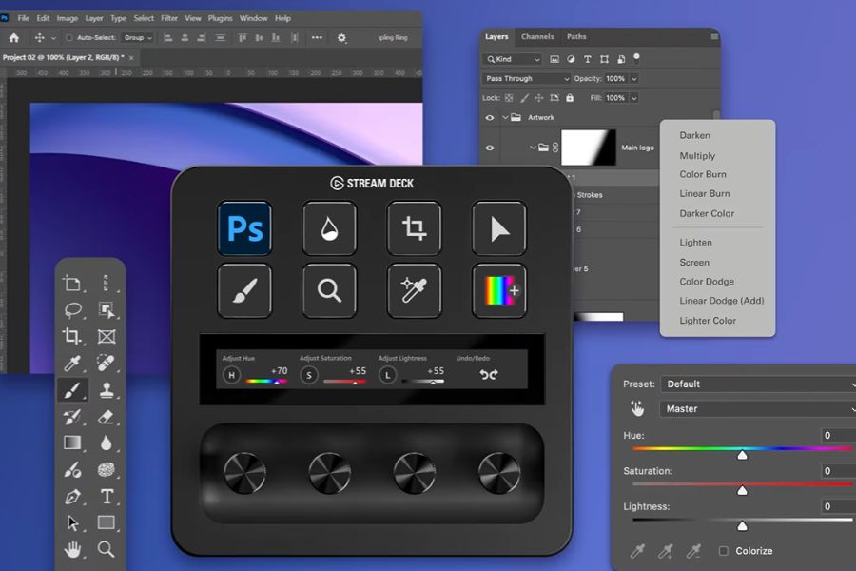Tap the Ps key on Stream Deck
Image resolution: width=856 pixels, height=571 pixels.
click(x=244, y=227)
